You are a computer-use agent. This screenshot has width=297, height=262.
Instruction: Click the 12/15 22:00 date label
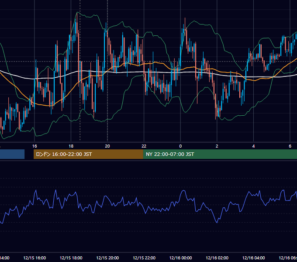click(x=144, y=258)
